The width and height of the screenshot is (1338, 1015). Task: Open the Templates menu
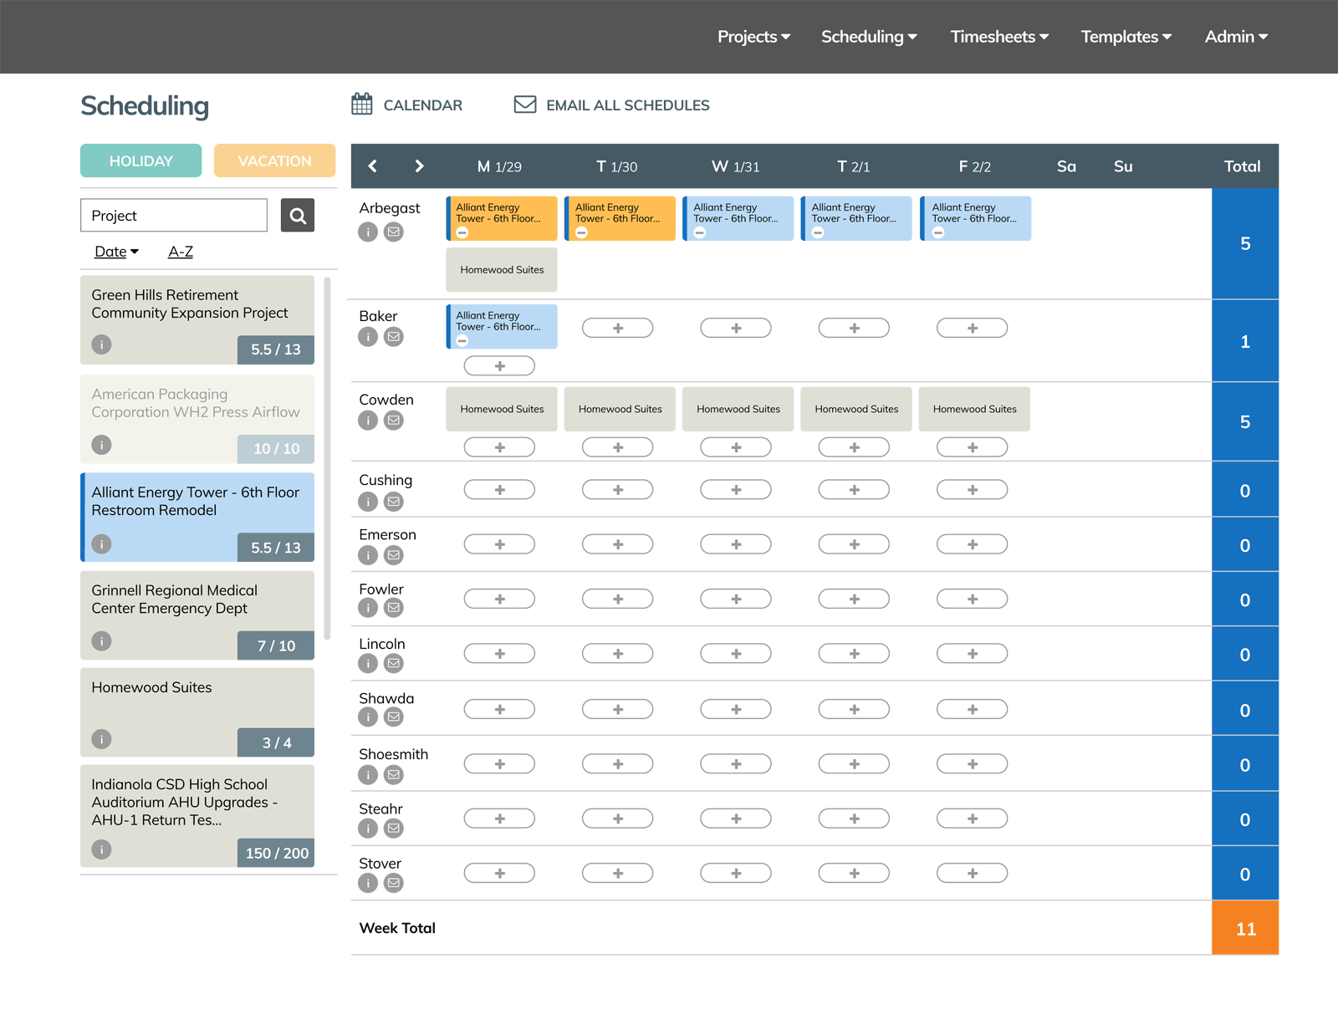[x=1125, y=37]
